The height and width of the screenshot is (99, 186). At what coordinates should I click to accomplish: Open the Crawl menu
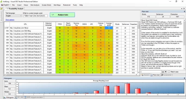pyautogui.click(x=19, y=5)
